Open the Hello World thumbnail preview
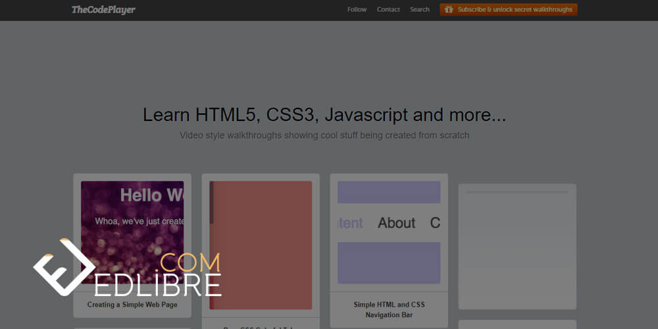 click(132, 232)
